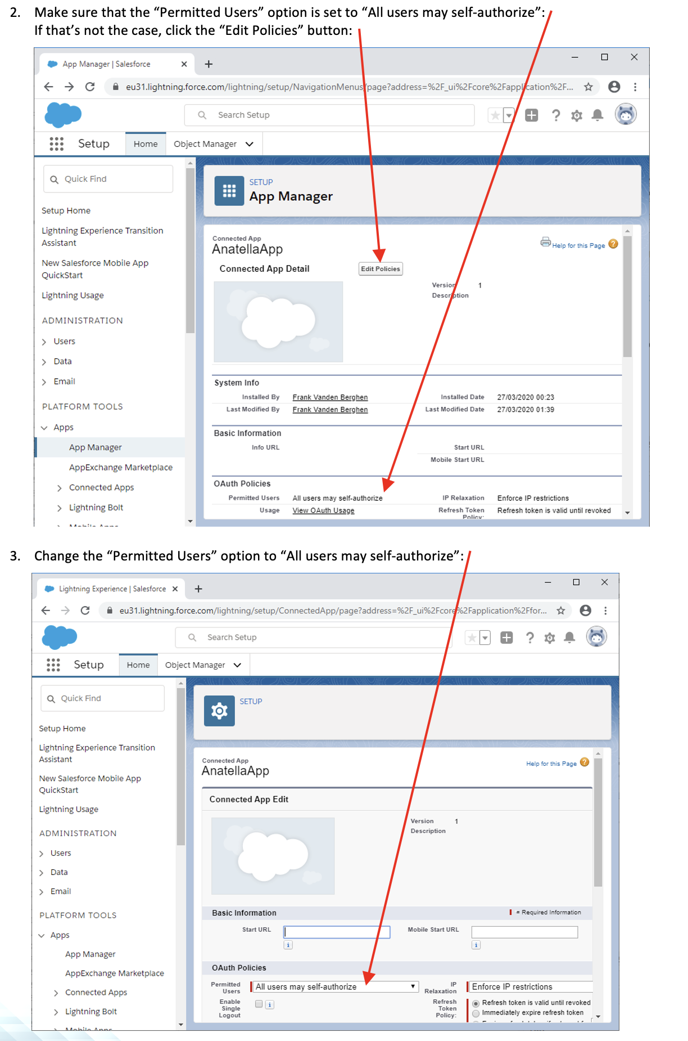Click the printer icon beside Help for this Page
The image size is (688, 1041).
(545, 242)
